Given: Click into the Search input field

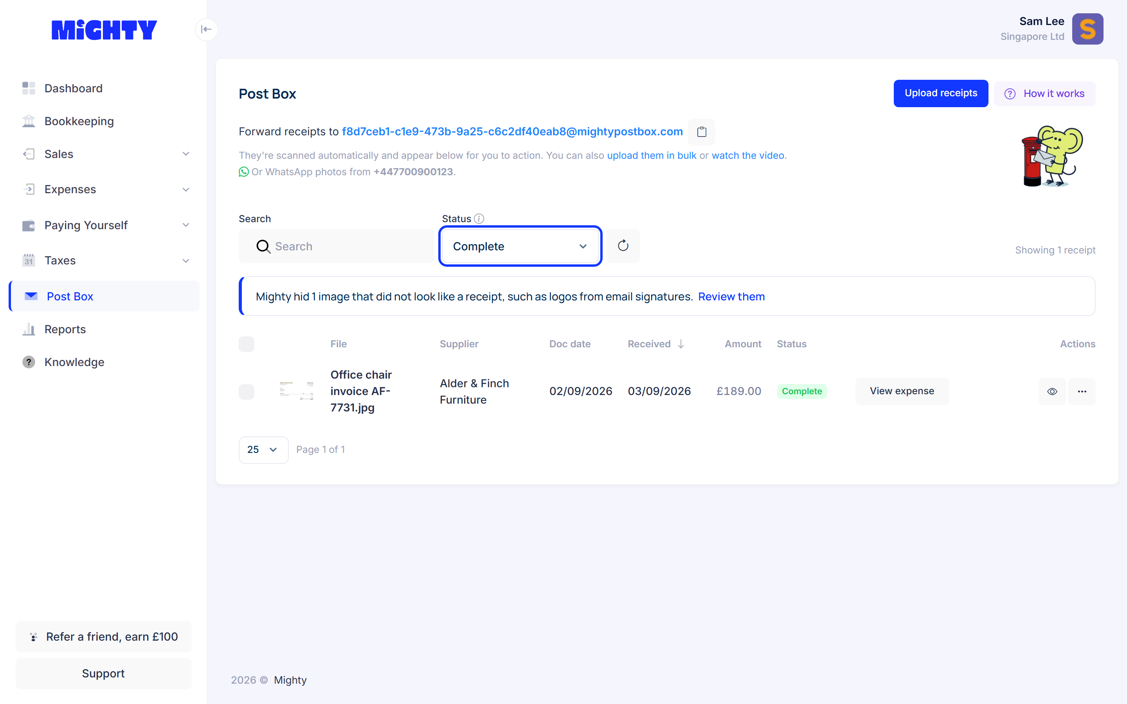Looking at the screenshot, I should [x=336, y=246].
